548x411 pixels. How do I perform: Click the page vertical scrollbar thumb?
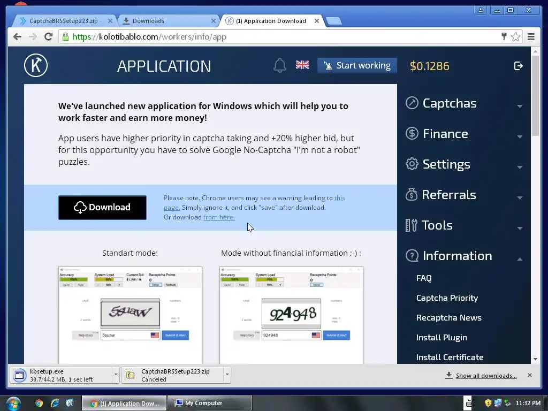[535, 95]
